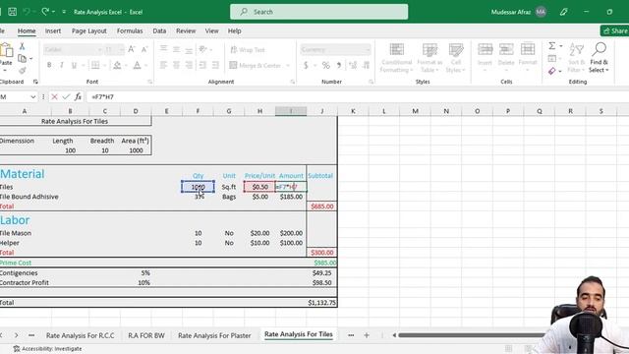Viewport: 629px width, 354px height.
Task: Toggle Italic formatting
Action: point(61,65)
